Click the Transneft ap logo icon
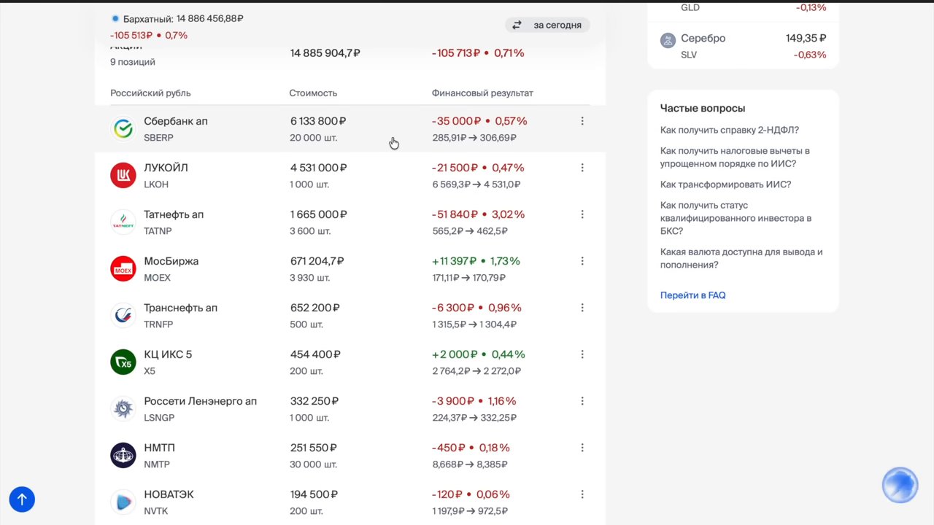 [x=123, y=316]
